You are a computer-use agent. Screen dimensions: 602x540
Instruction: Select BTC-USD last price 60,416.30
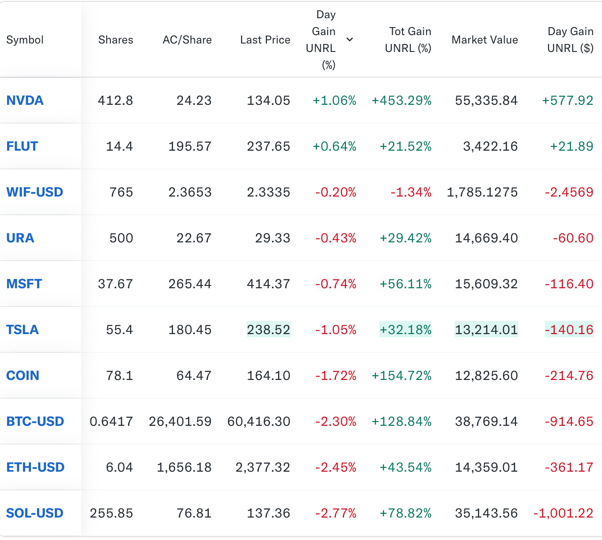(259, 422)
